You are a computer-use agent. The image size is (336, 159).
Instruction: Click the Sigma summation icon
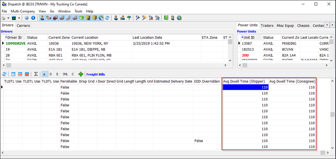36,74
